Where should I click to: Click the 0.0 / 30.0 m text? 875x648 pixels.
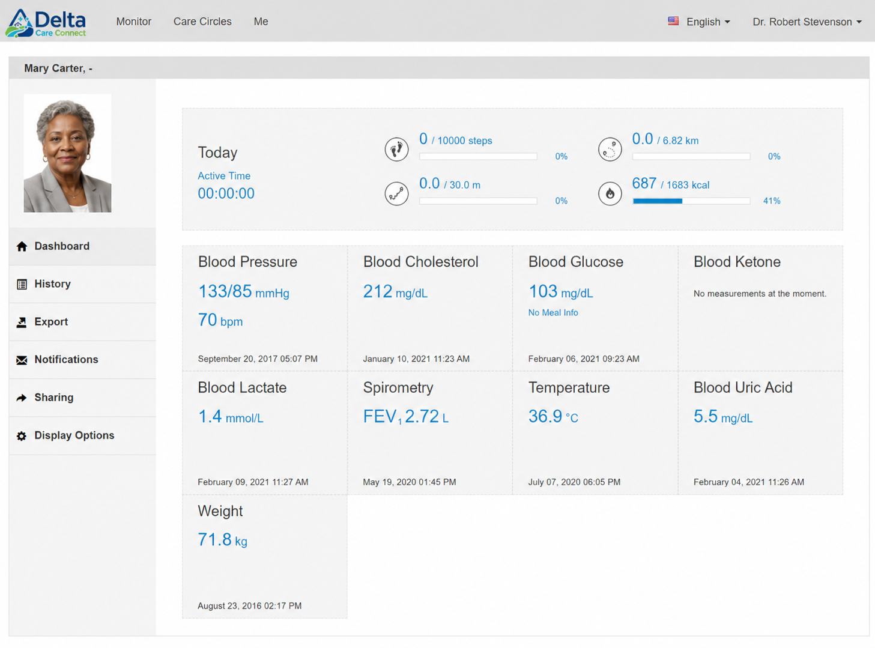pos(449,184)
